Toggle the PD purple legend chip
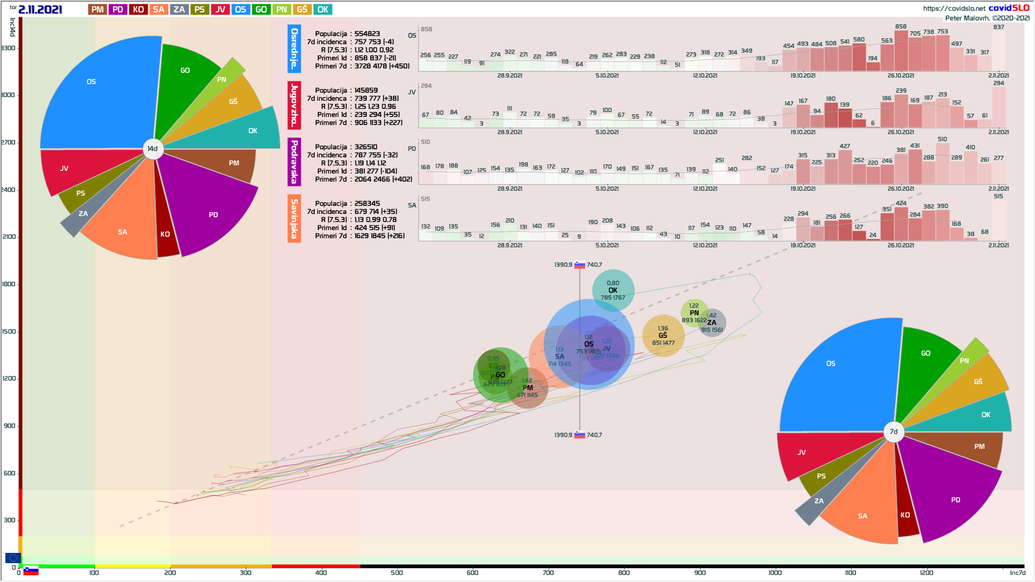1035x582 pixels. coord(118,10)
